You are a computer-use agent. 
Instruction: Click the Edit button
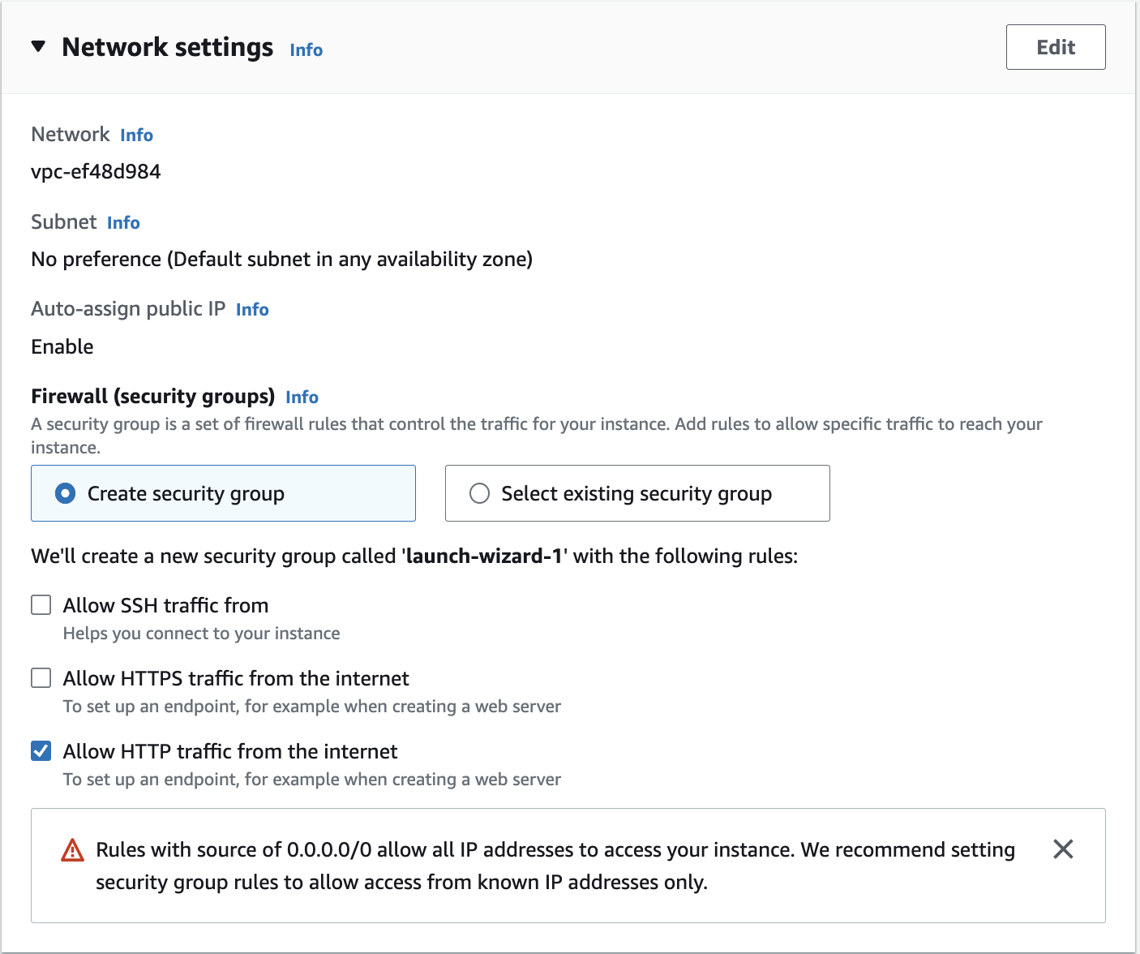point(1055,47)
